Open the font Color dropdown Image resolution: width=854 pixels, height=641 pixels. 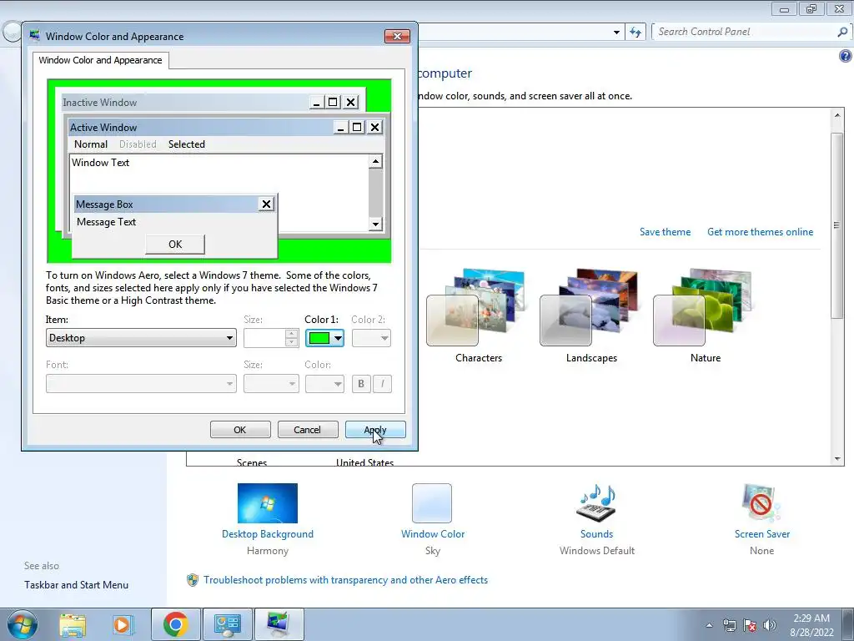coord(324,384)
